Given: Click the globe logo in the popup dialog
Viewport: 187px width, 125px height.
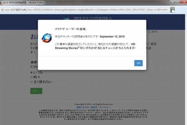Looking at the screenshot, I should coord(47,38).
